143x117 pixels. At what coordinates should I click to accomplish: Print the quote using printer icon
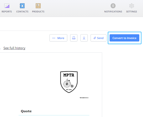coord(74,38)
